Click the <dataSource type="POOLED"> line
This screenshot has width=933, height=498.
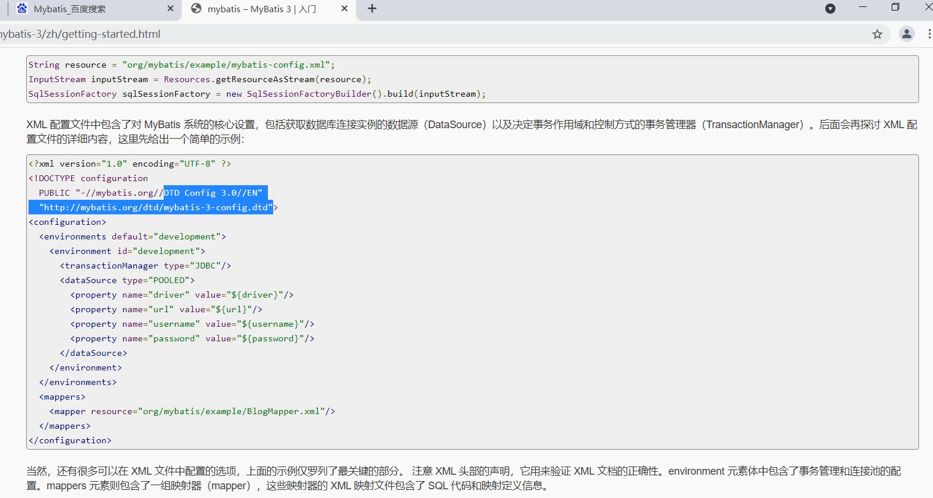click(x=128, y=280)
